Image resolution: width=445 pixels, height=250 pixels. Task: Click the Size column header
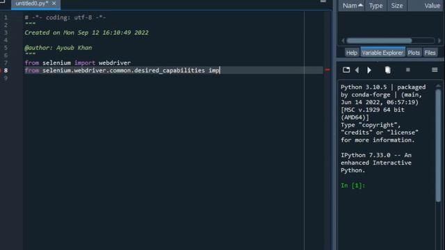(x=397, y=6)
